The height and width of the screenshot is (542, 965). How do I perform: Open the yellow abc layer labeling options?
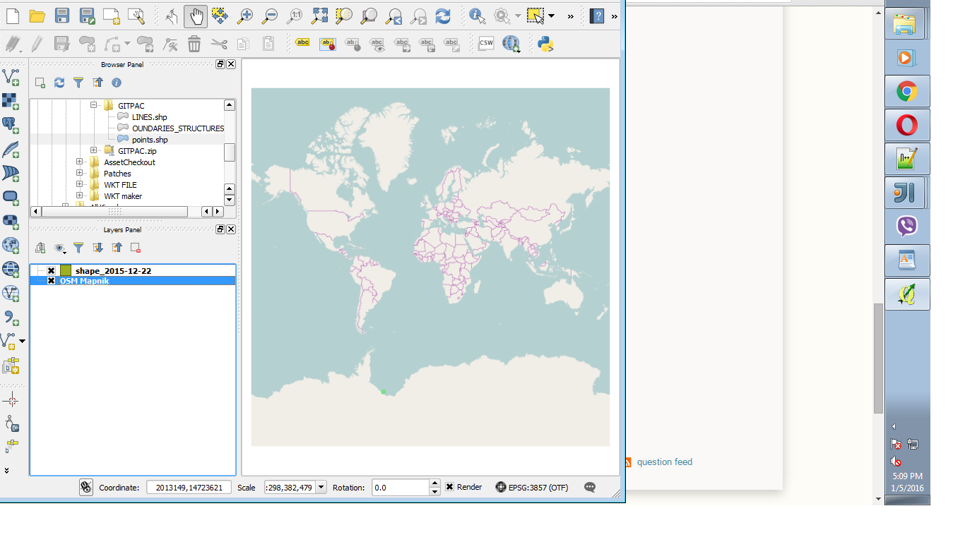click(302, 43)
